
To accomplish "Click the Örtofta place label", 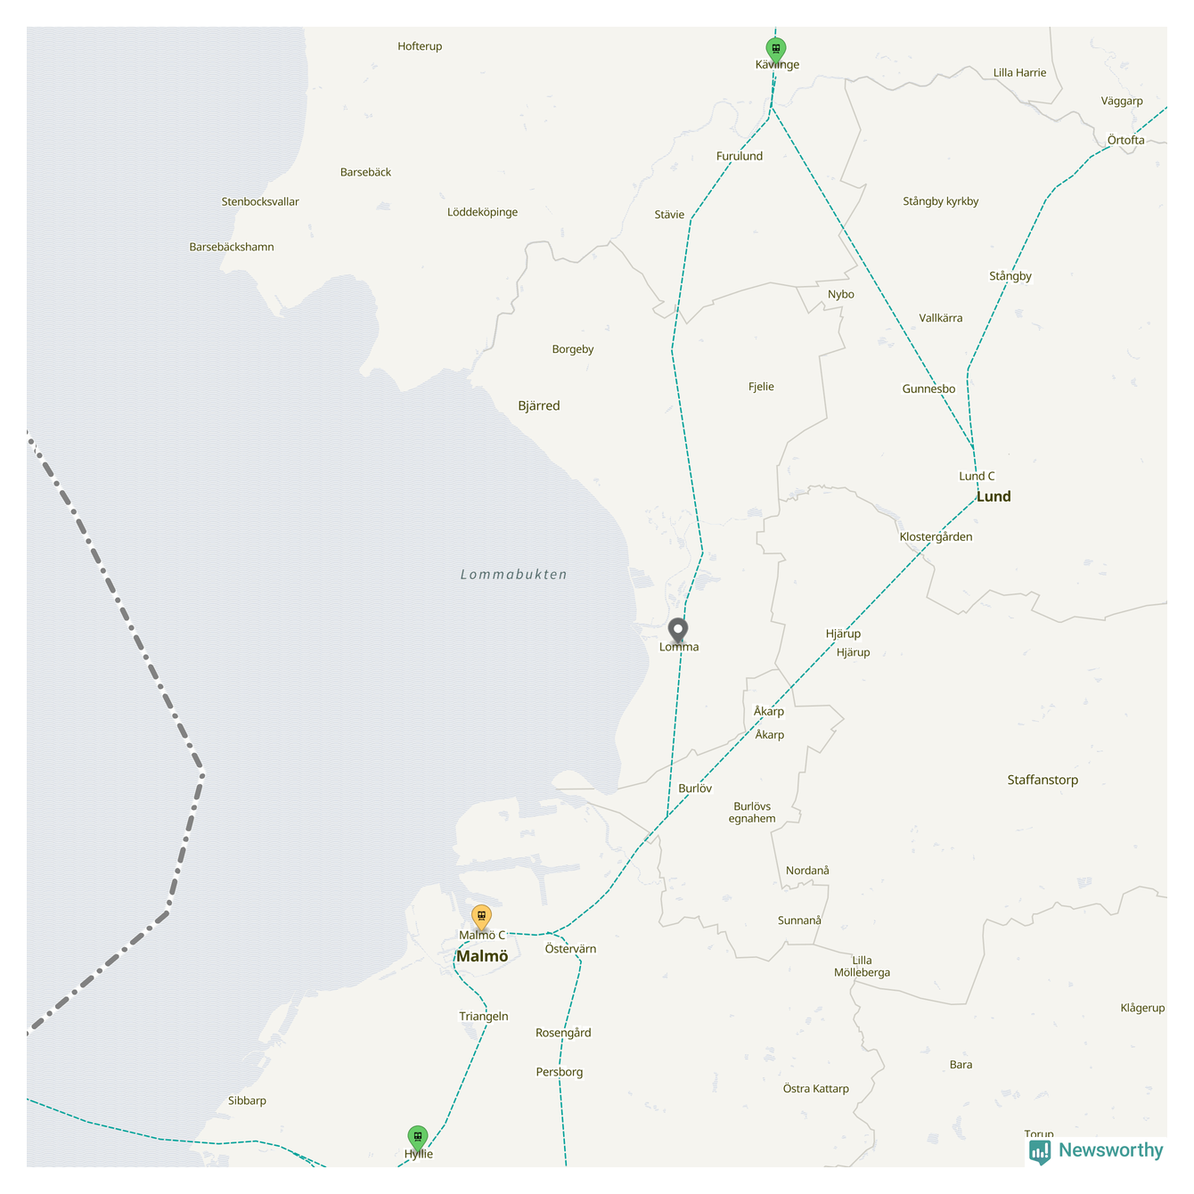I will point(1126,140).
